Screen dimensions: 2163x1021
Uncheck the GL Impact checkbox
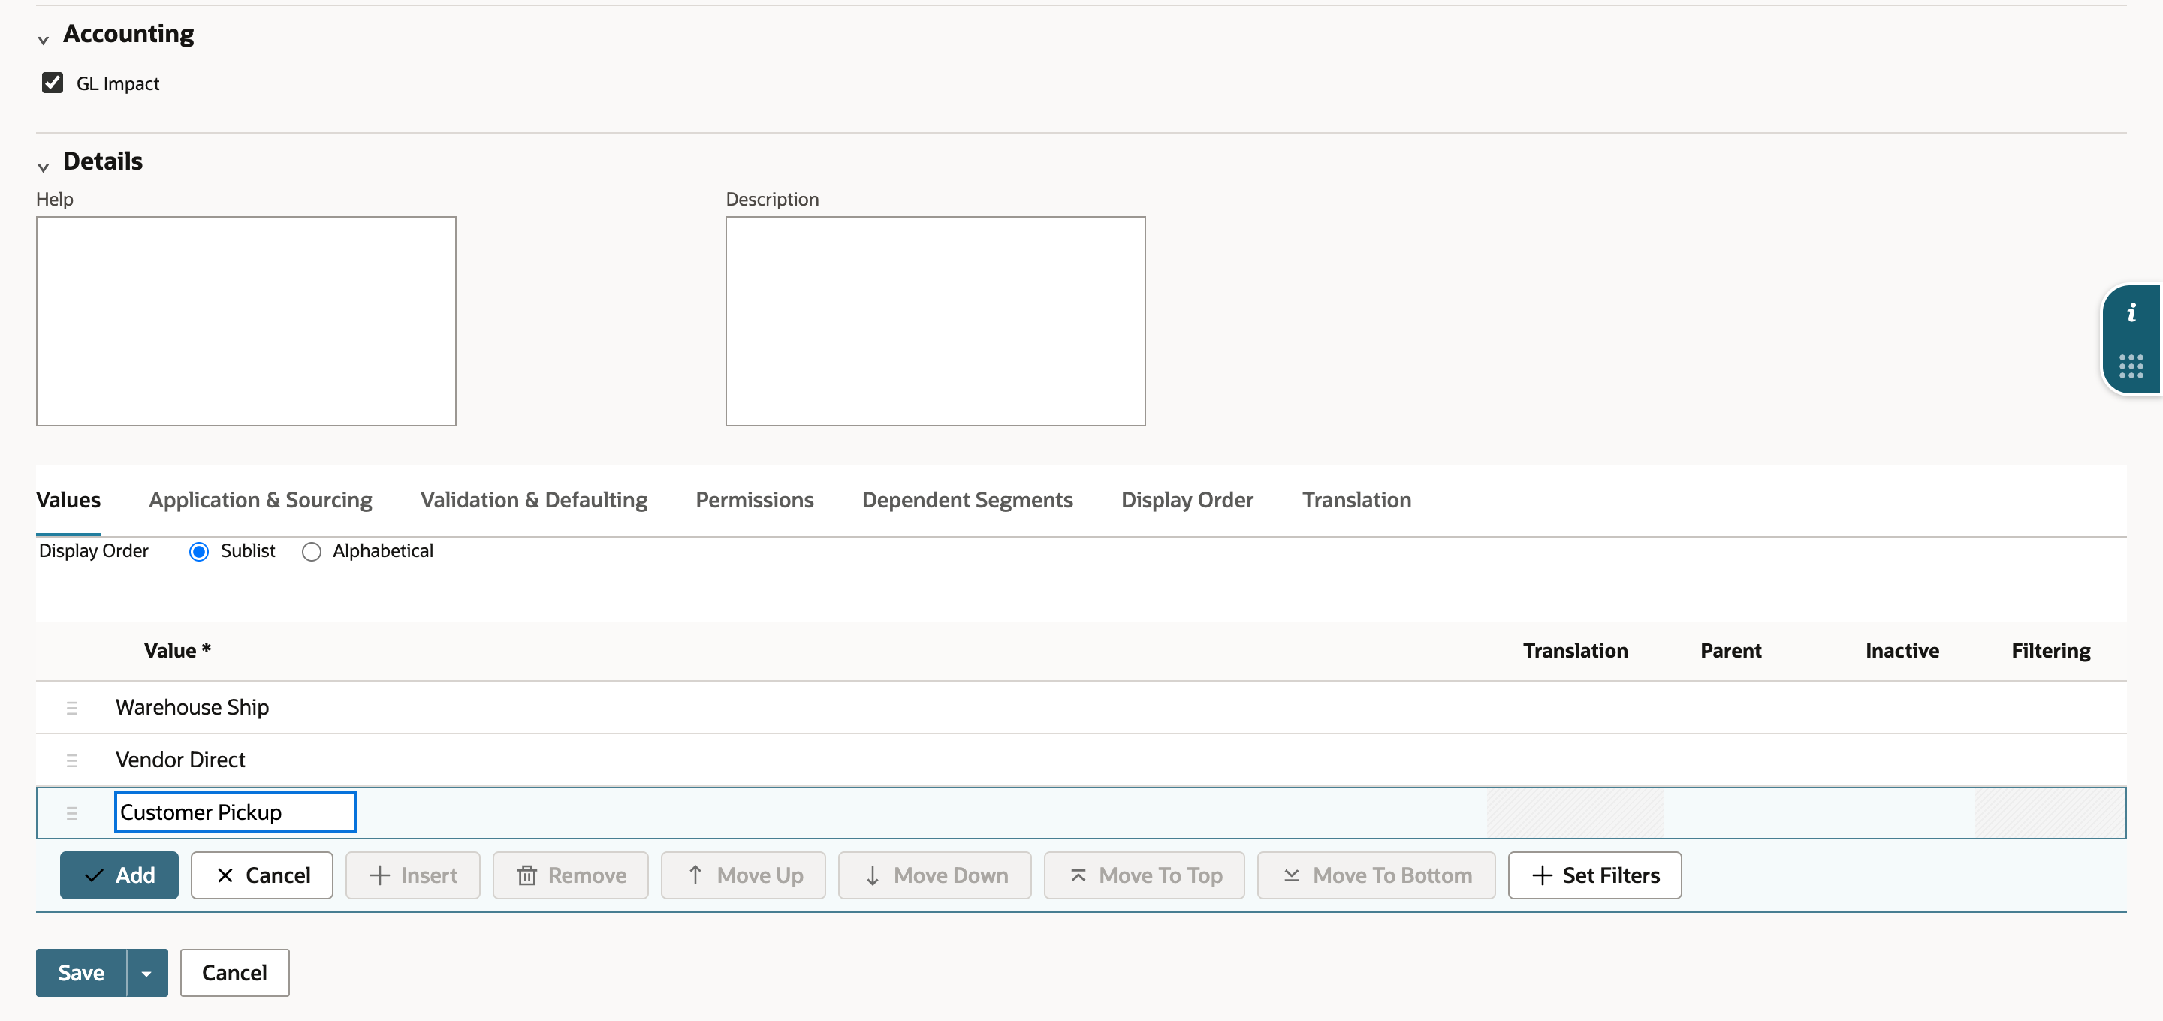52,83
